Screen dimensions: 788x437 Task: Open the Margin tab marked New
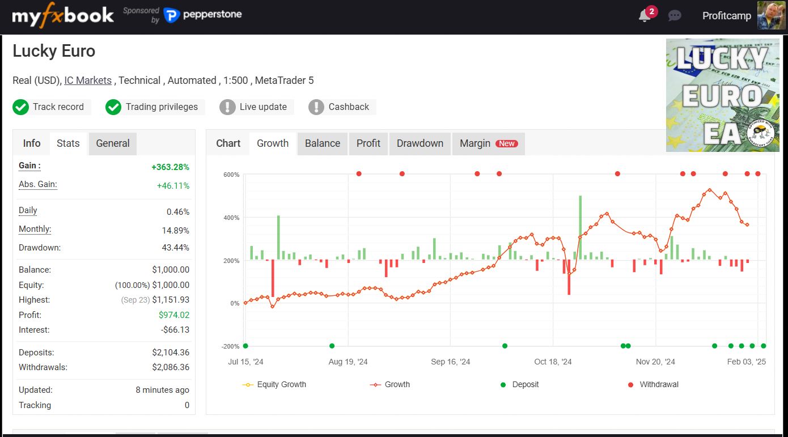[x=488, y=143]
